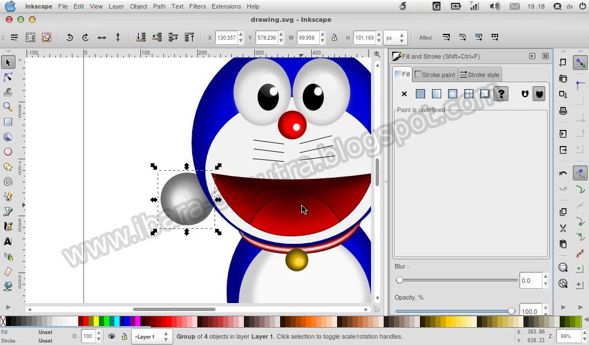
Task: Toggle the first Affect option icon
Action: [446, 37]
